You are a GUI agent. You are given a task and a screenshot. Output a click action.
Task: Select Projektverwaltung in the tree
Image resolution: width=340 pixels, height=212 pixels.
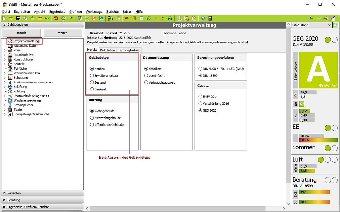26,41
